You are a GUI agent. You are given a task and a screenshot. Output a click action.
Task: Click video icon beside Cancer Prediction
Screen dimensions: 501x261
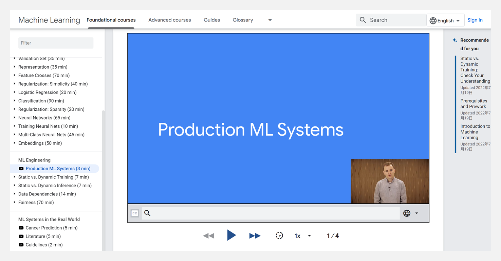click(21, 228)
